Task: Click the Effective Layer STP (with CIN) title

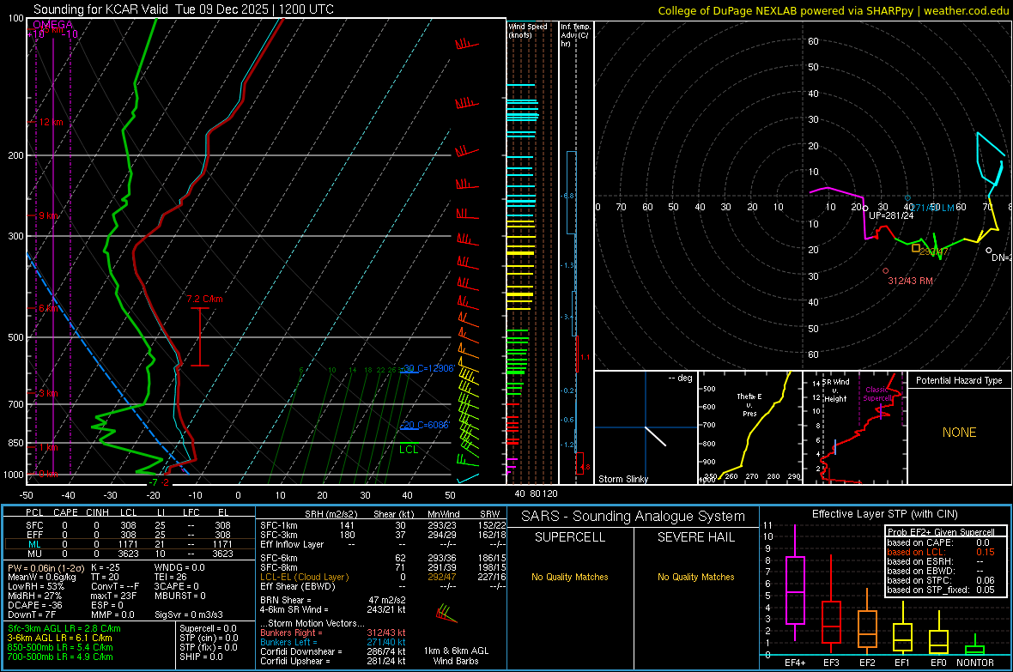Action: (x=884, y=514)
